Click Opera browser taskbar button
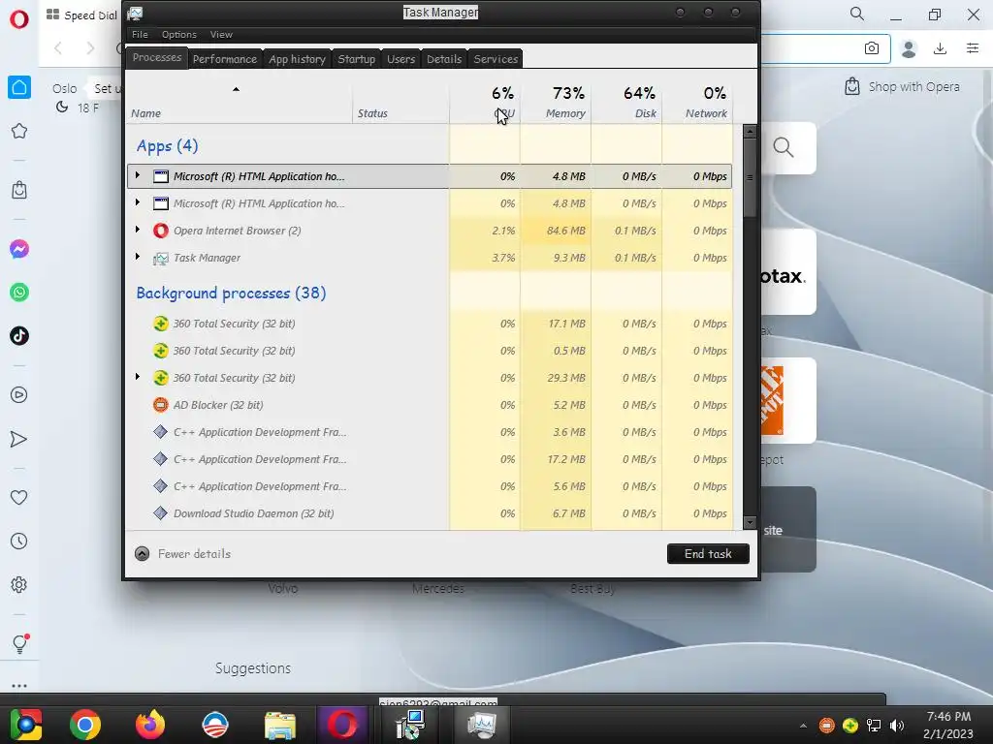The height and width of the screenshot is (744, 993). (x=342, y=725)
